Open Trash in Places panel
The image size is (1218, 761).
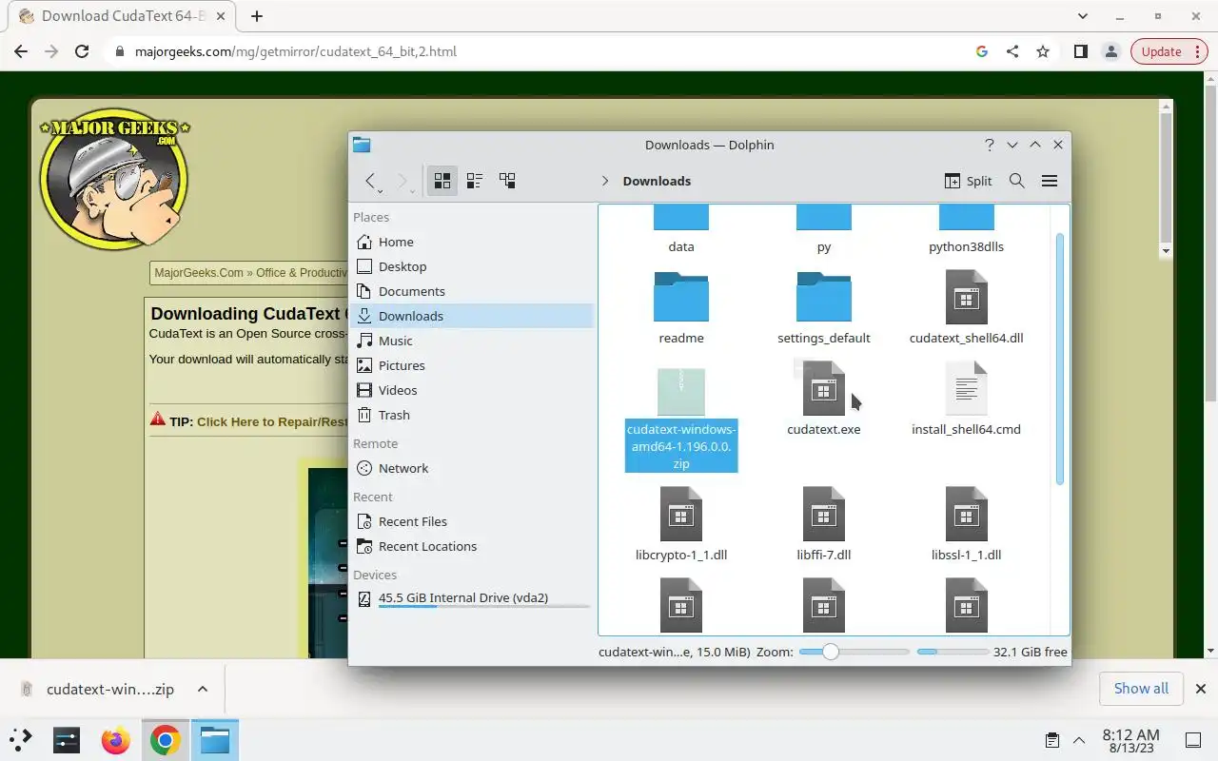[472, 415]
